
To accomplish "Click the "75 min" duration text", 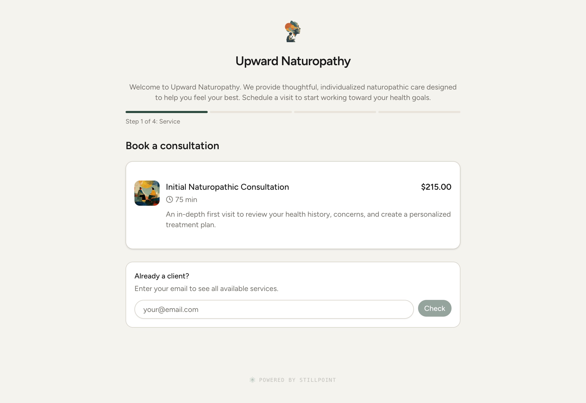I will coord(186,199).
